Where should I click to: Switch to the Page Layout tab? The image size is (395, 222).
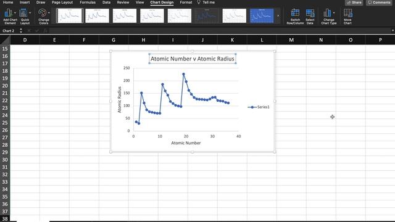point(62,2)
